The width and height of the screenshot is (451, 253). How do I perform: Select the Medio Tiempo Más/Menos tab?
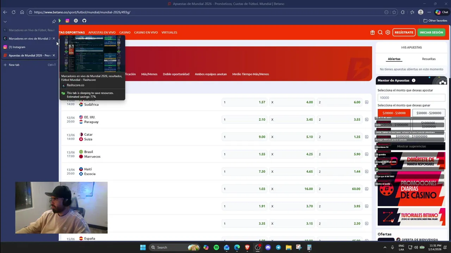[251, 74]
